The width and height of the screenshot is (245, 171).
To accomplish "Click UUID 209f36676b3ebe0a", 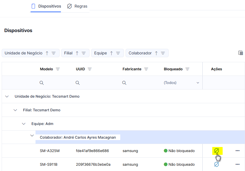I will click(93, 165).
